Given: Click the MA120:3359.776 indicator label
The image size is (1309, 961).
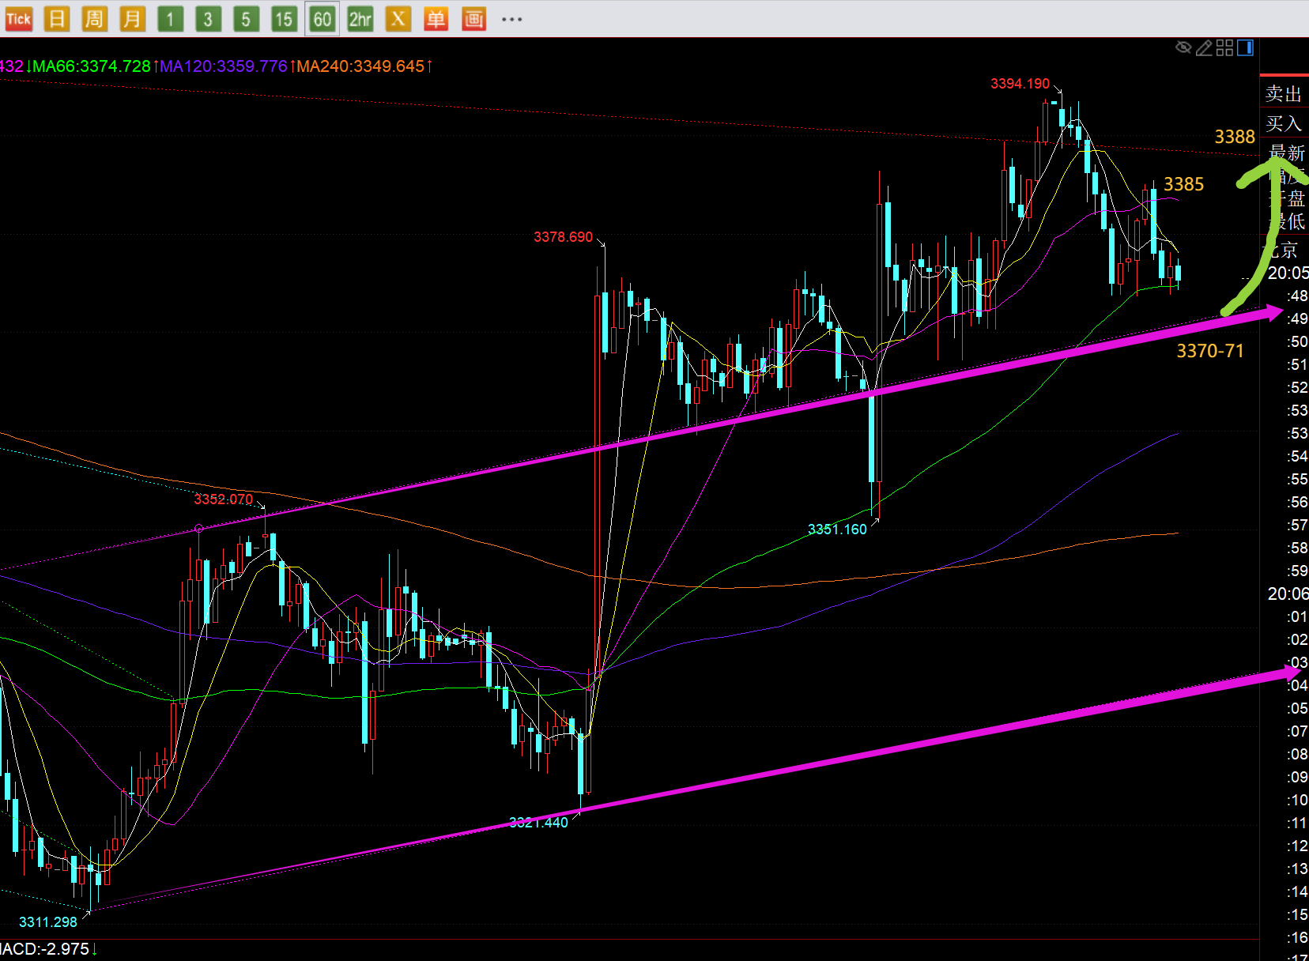Looking at the screenshot, I should [224, 66].
